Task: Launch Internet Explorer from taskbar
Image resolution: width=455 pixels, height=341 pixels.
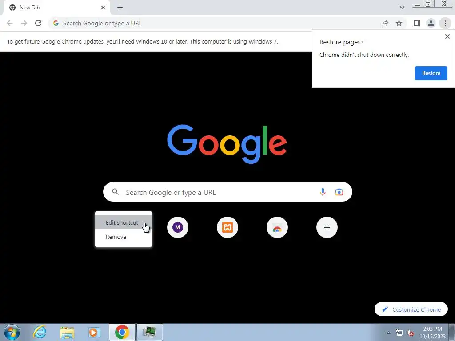Action: click(x=40, y=332)
